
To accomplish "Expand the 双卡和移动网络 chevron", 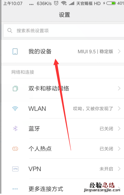I will pos(119,88).
